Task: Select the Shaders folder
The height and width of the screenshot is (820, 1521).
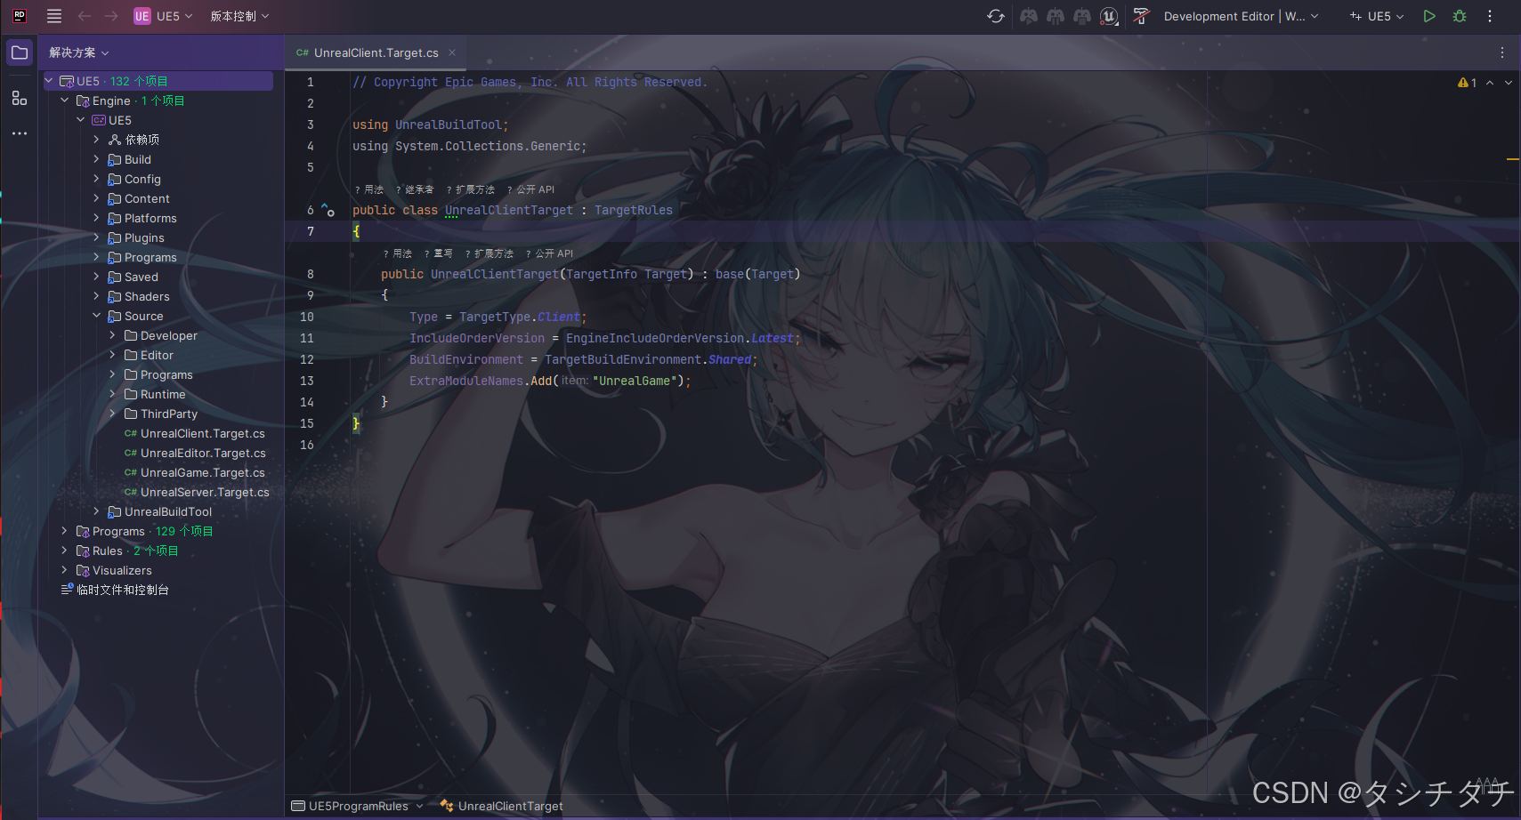Action: click(147, 296)
